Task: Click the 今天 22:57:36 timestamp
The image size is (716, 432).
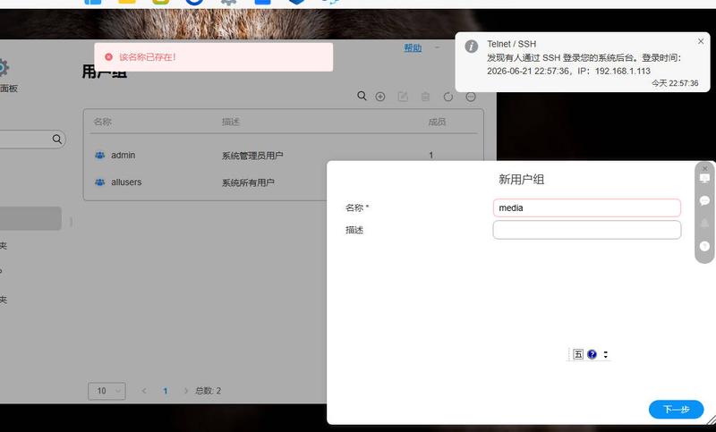Action: click(675, 83)
